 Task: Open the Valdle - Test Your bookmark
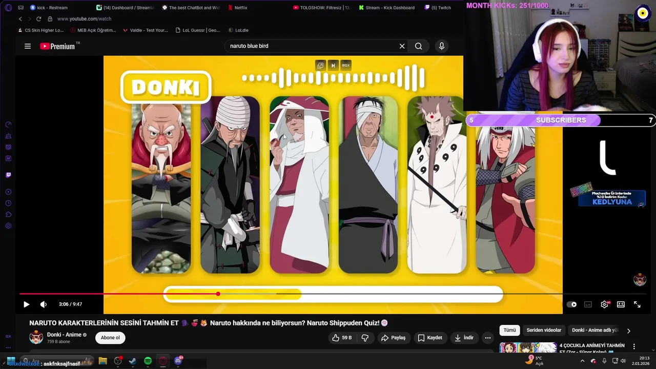(146, 30)
